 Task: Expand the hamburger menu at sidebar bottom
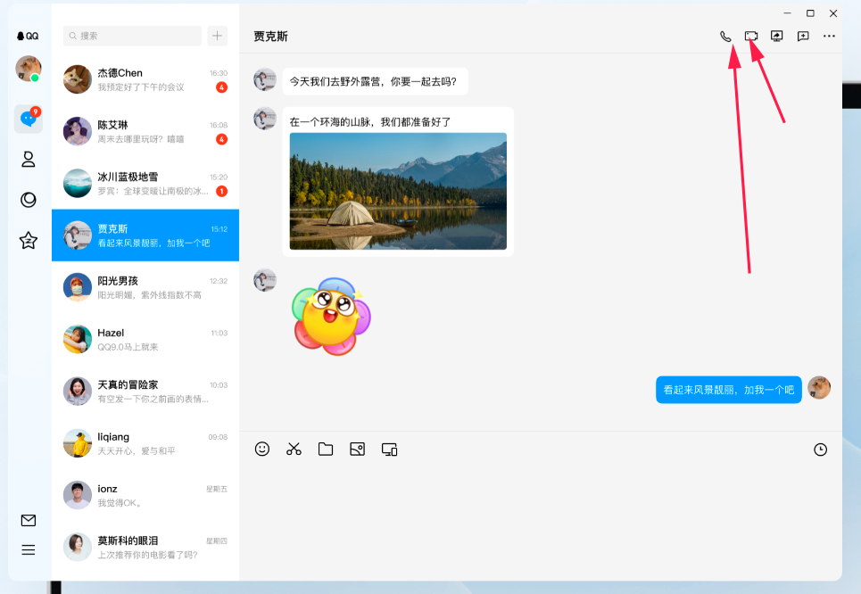coord(28,549)
